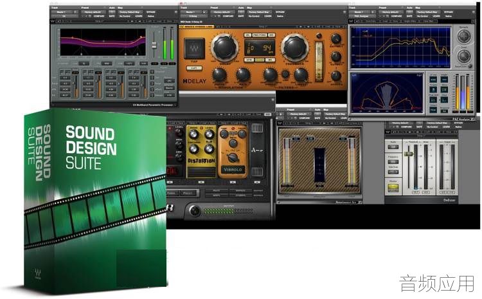Click COMPARE in the C4 plugin header

pos(99,16)
